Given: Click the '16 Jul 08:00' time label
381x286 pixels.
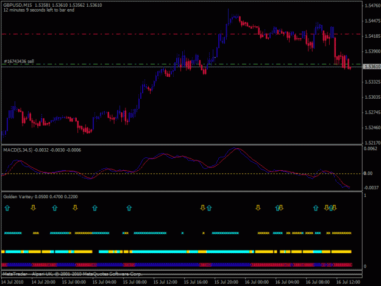Looking at the screenshot, I should coord(318,282).
